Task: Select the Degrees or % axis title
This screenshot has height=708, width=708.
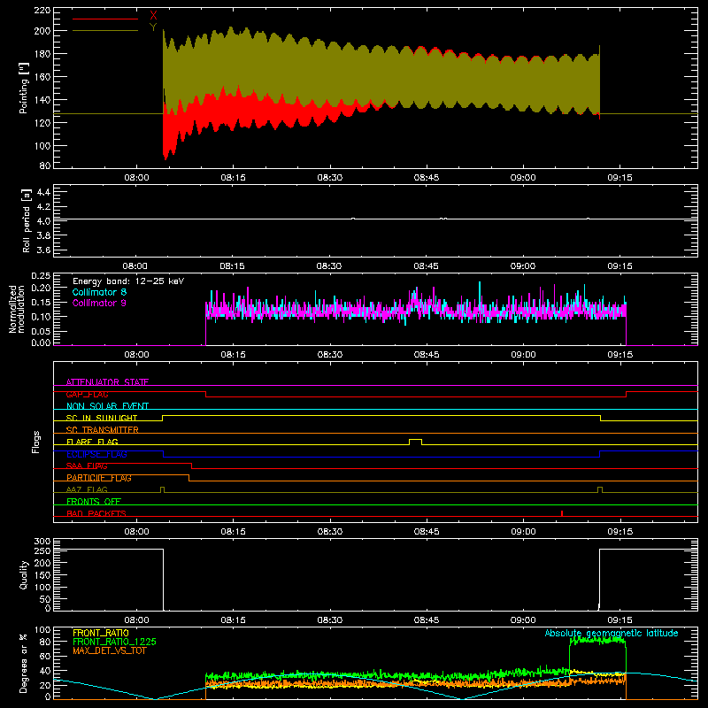Action: tap(24, 663)
